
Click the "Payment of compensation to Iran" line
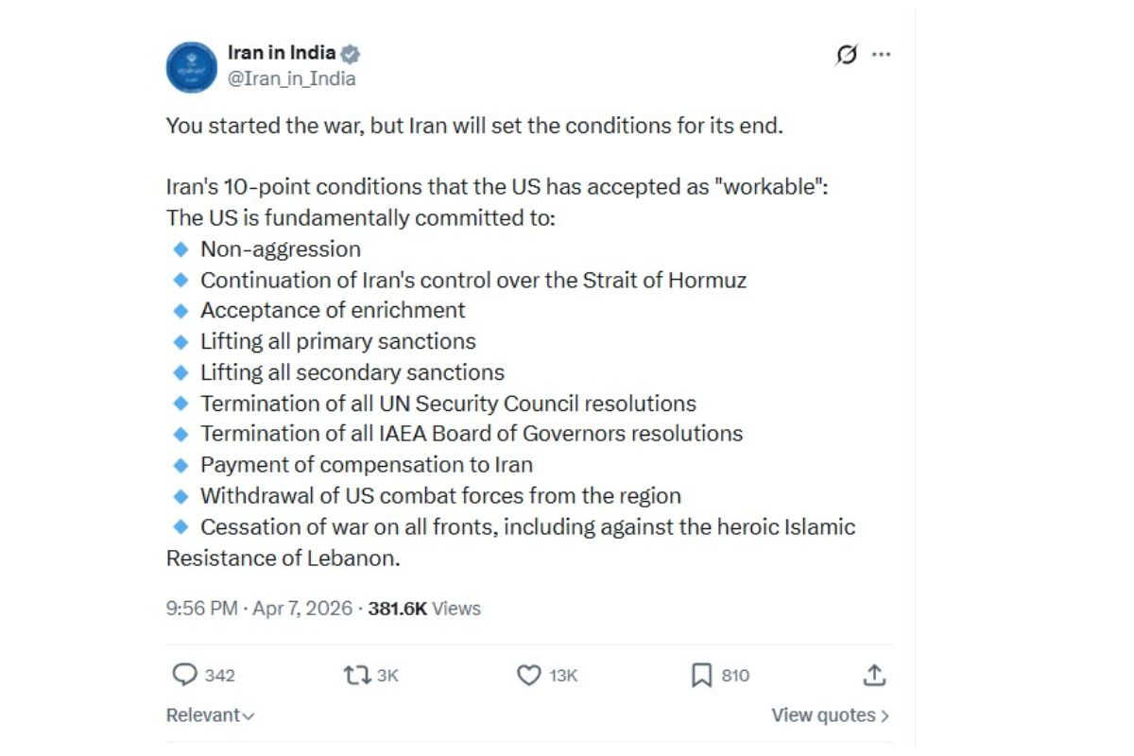(367, 465)
